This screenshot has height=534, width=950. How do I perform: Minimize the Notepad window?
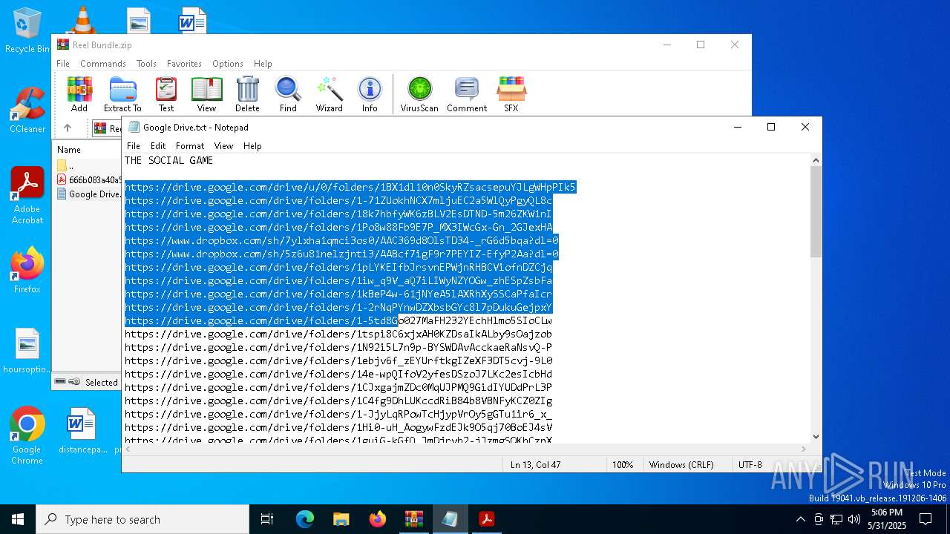coord(738,128)
